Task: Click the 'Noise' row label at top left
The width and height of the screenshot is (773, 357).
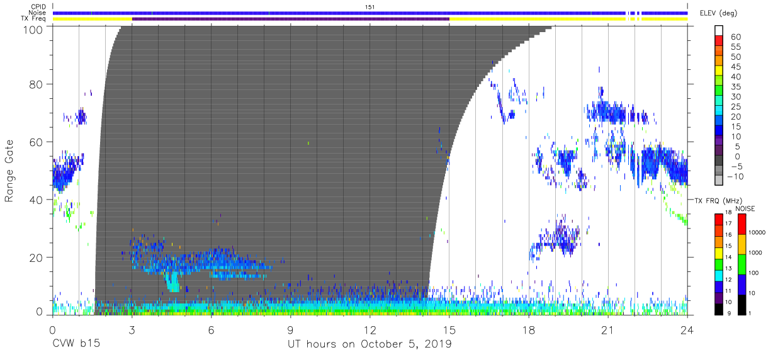Action: [x=38, y=13]
